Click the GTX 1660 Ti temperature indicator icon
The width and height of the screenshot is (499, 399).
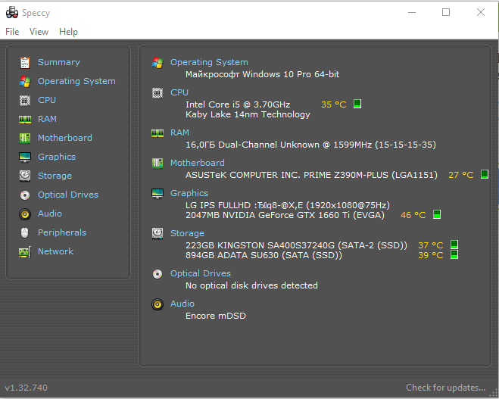click(x=437, y=214)
